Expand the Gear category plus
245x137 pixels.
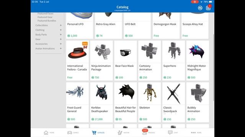point(60,39)
